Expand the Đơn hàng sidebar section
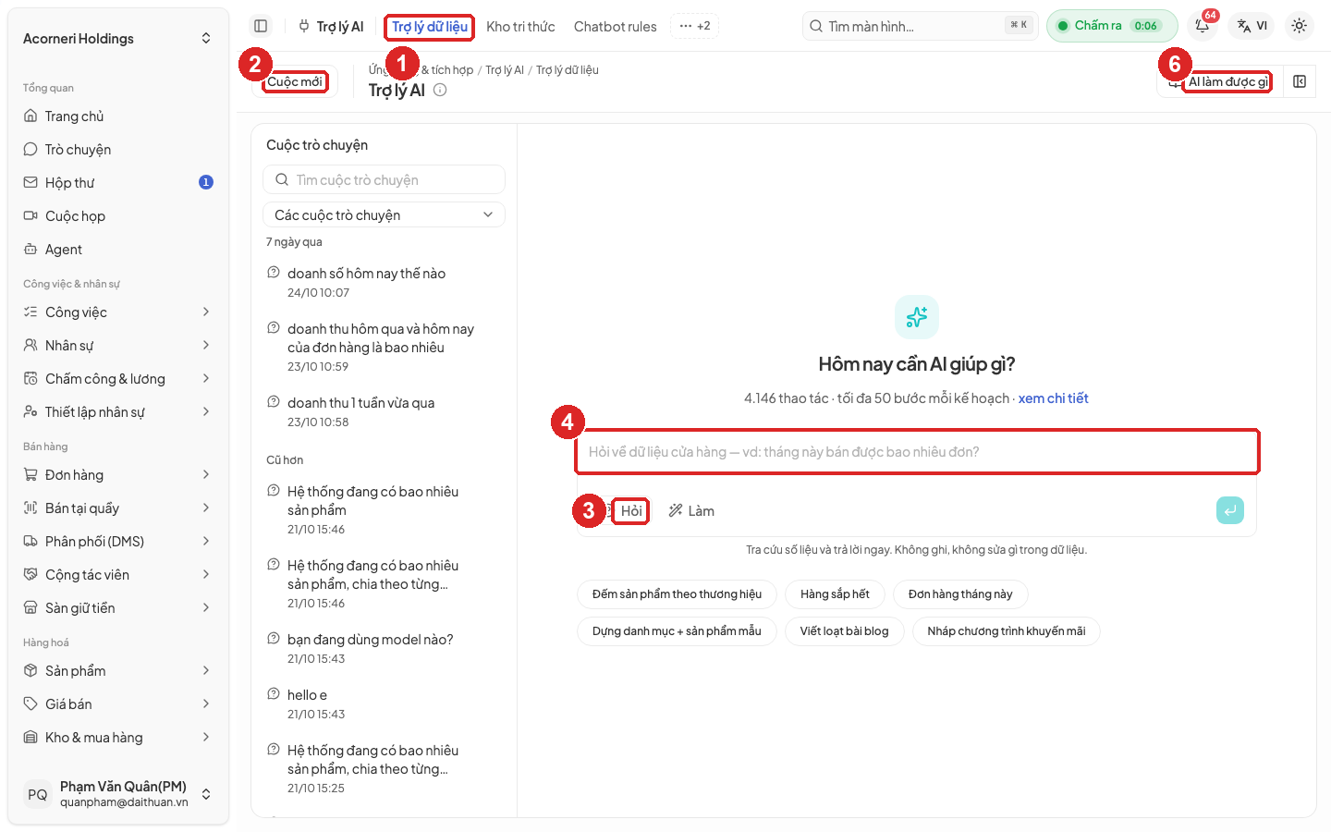Viewport: 1331px width, 832px height. tap(118, 474)
